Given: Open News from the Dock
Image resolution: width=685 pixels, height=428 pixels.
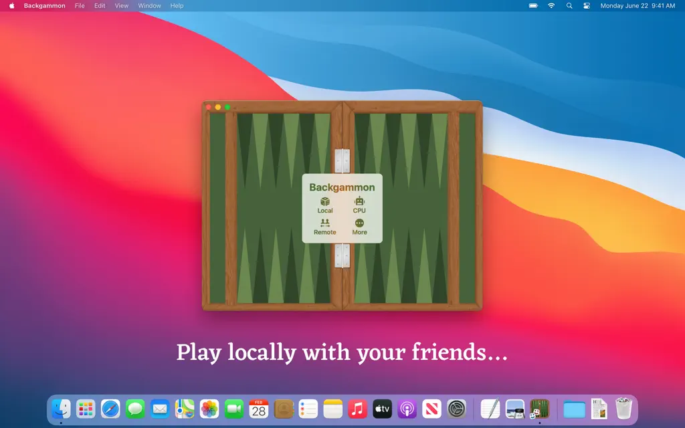Looking at the screenshot, I should 431,409.
